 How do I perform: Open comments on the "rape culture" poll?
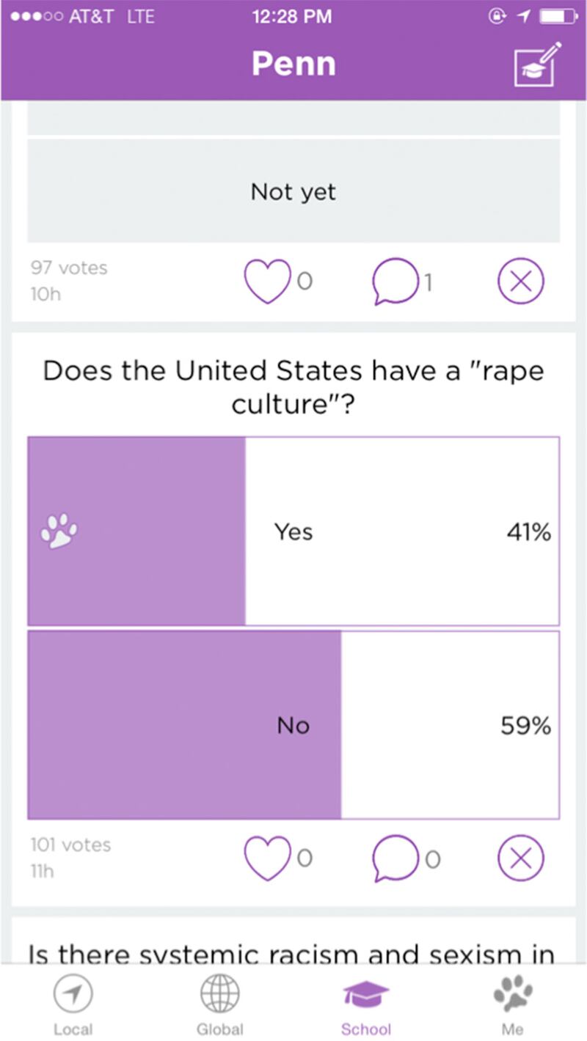395,857
